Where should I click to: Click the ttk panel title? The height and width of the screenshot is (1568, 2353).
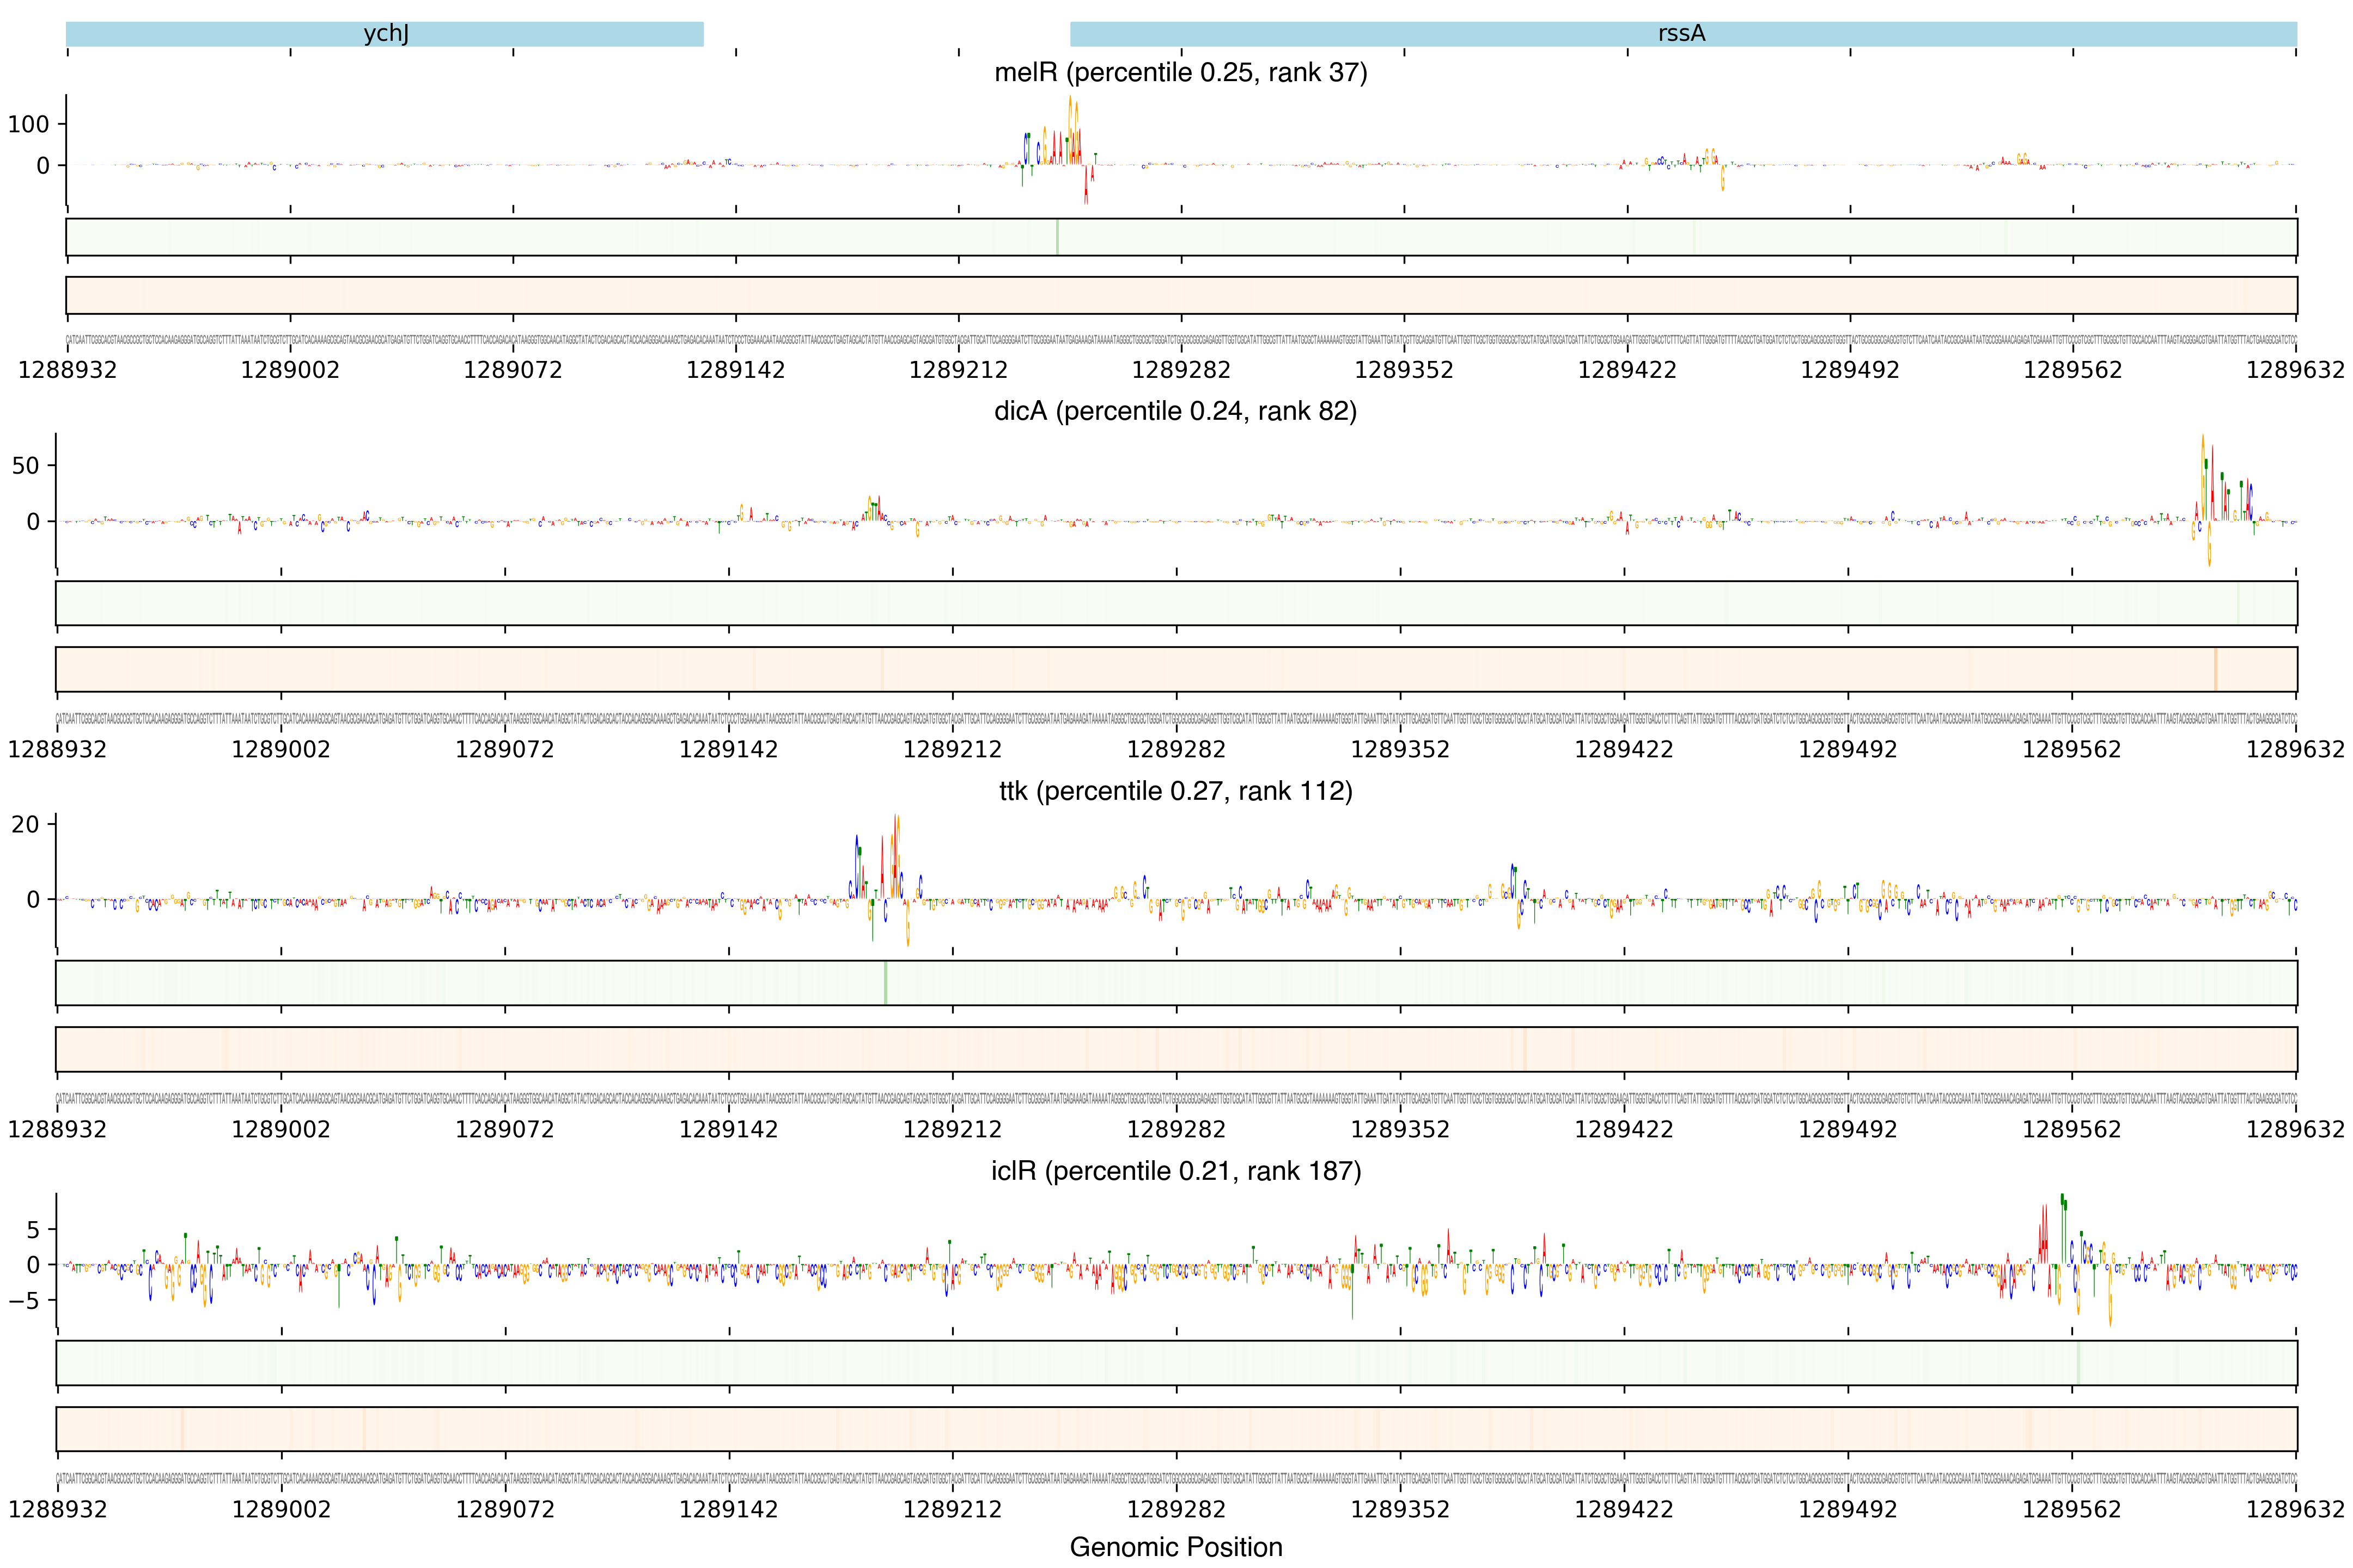(x=1175, y=791)
